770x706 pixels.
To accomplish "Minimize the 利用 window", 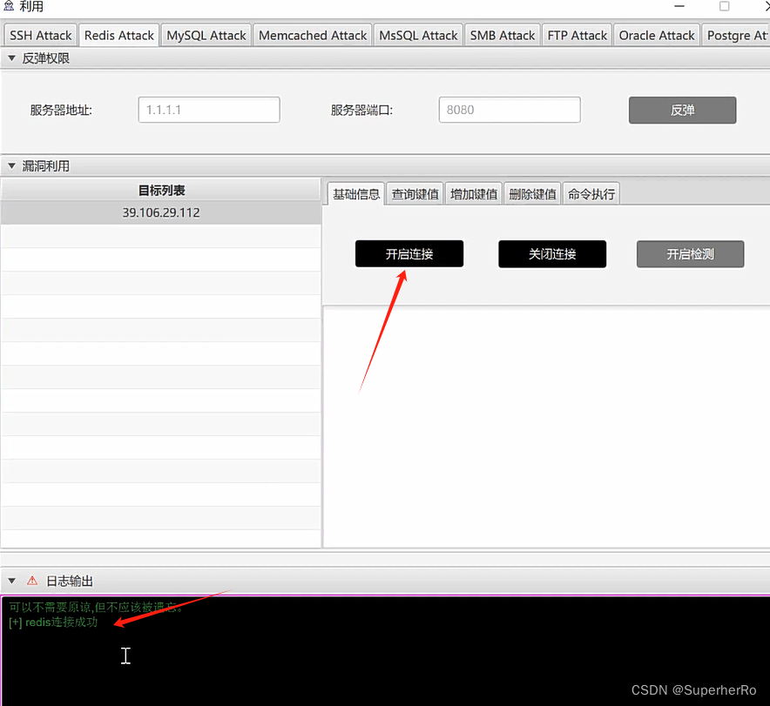I will [x=679, y=6].
